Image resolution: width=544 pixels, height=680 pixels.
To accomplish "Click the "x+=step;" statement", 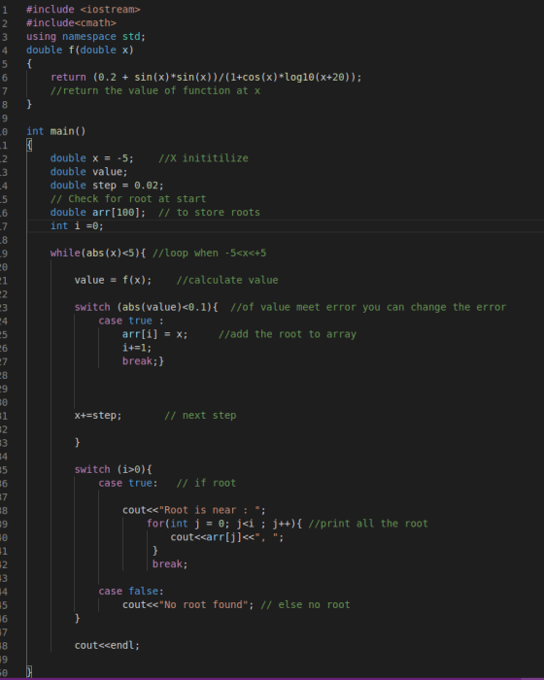I will (98, 416).
